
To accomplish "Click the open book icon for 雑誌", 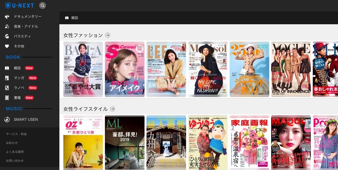I will pos(7,68).
